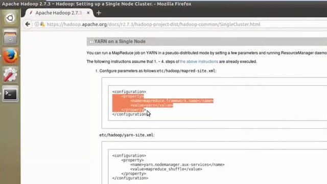Select the Apache Hadoop 2.7.3 tab
Viewport: 327px width, 184px height.
pos(59,13)
